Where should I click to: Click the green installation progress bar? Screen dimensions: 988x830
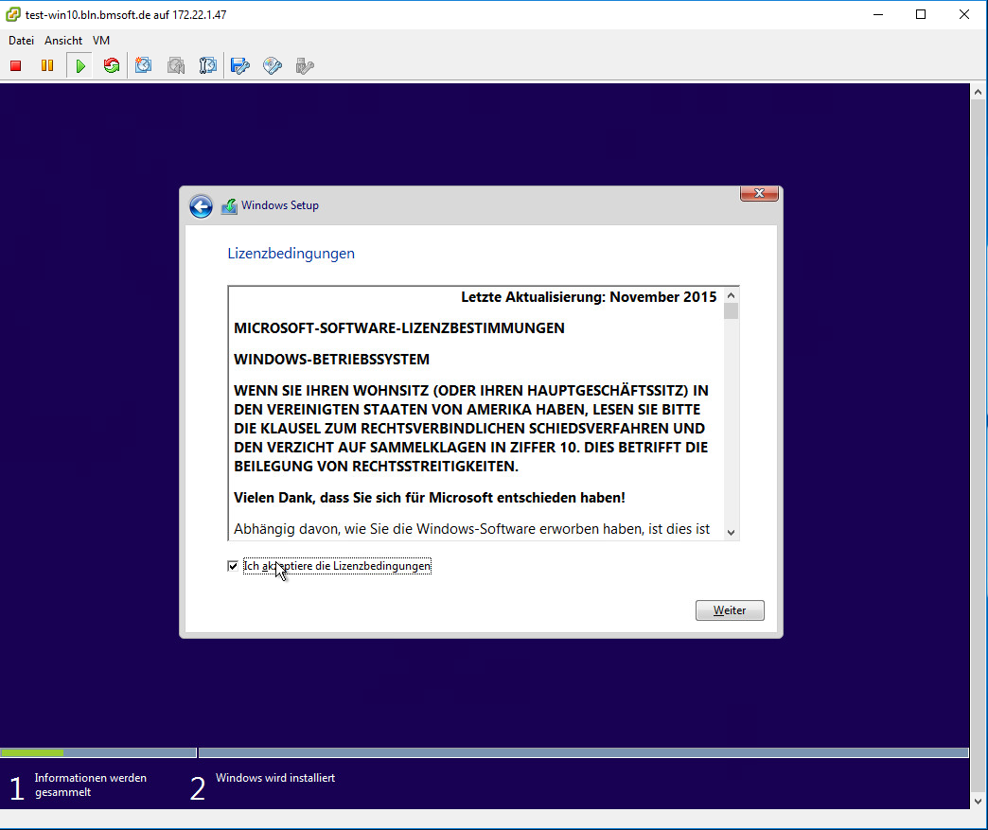coord(32,752)
